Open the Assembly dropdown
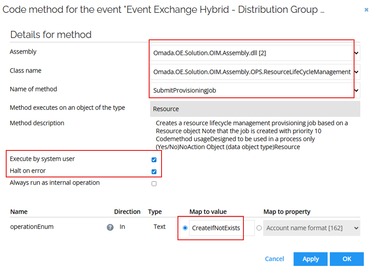The width and height of the screenshot is (370, 269). point(355,52)
